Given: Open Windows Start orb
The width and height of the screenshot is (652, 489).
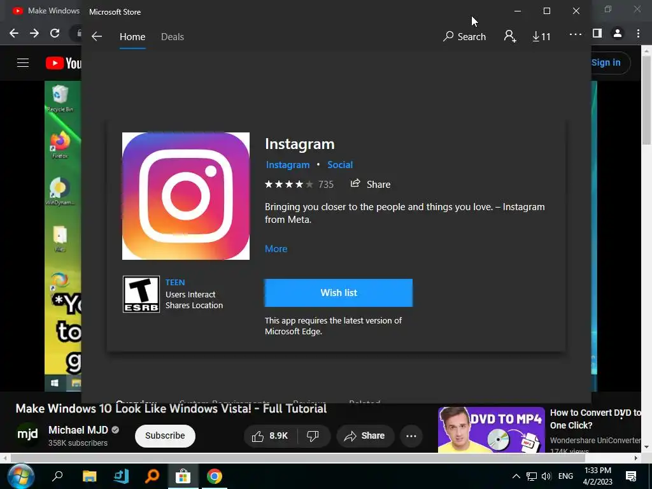Looking at the screenshot, I should 20,476.
